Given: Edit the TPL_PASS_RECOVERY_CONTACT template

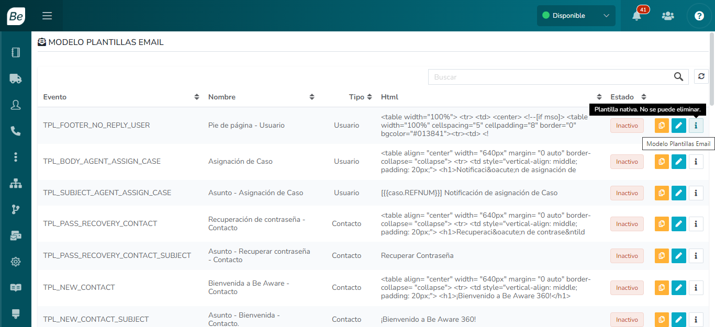Looking at the screenshot, I should click(x=678, y=224).
